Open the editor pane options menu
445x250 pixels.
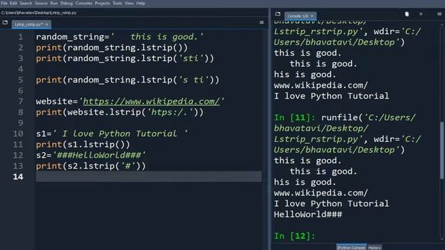(x=261, y=22)
